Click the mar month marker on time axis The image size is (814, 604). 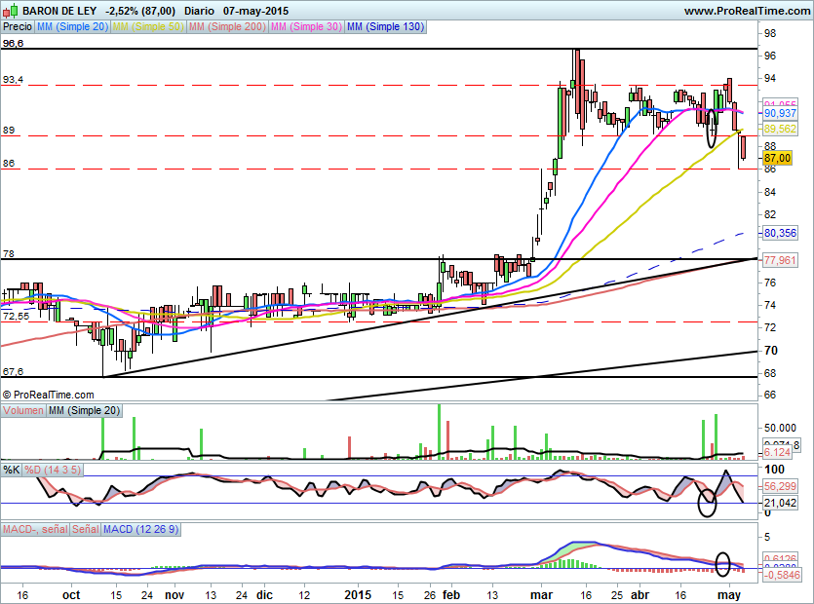[541, 595]
